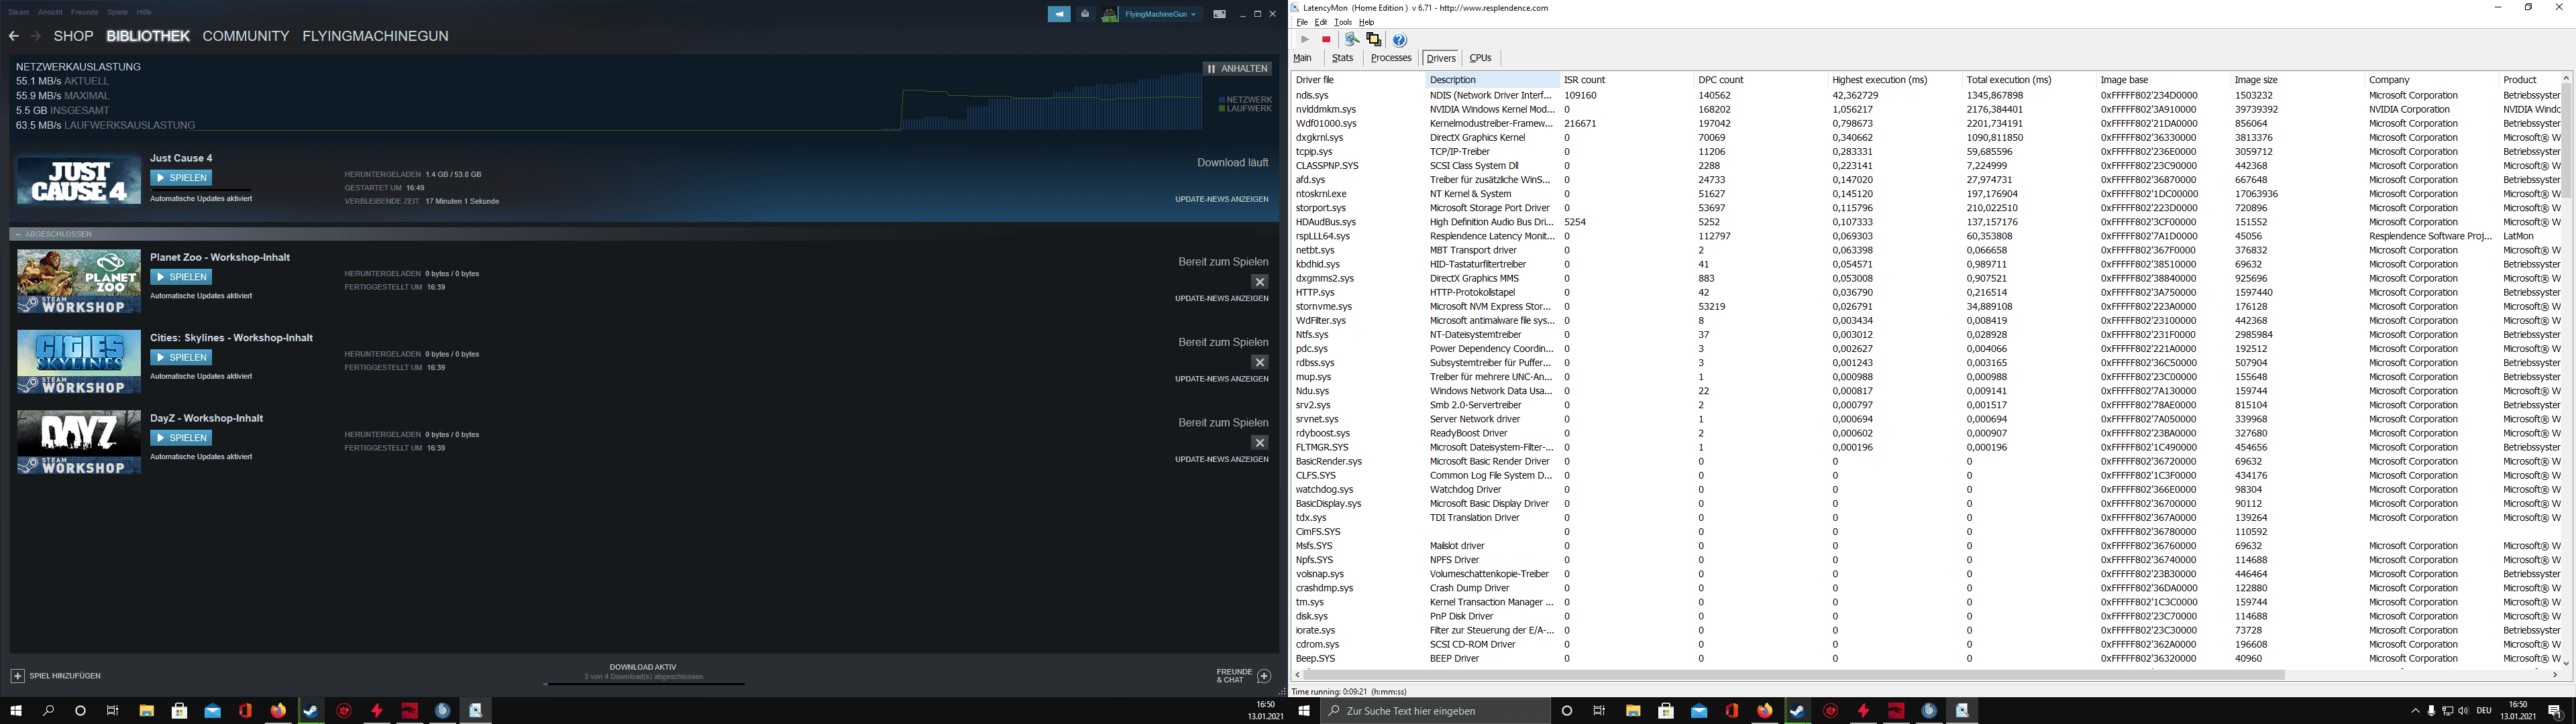The width and height of the screenshot is (2576, 724).
Task: Open Steam's COMMUNITY section
Action: pos(246,36)
